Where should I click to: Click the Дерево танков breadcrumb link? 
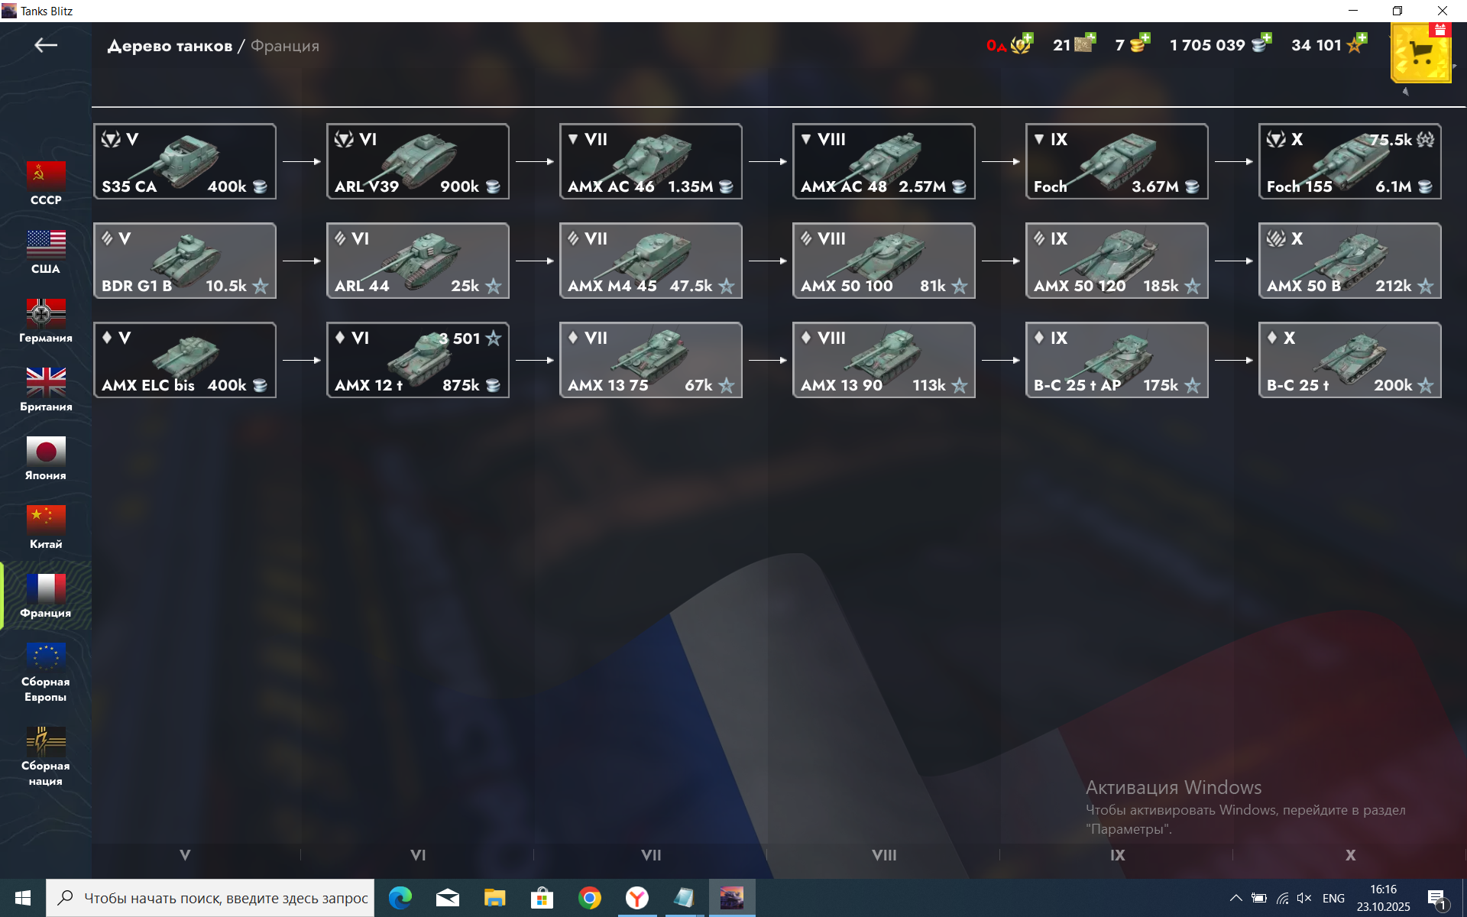click(170, 46)
